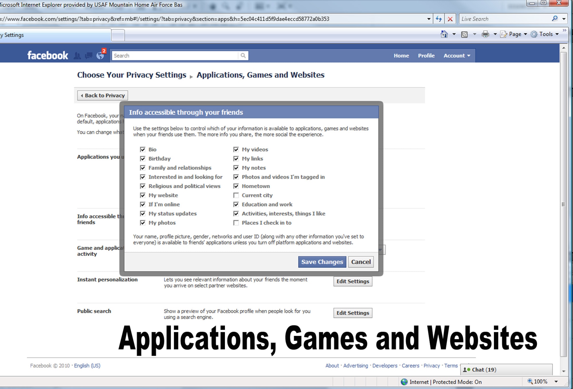The height and width of the screenshot is (389, 573).
Task: Uncheck Activities, interests, things I like
Action: point(236,214)
